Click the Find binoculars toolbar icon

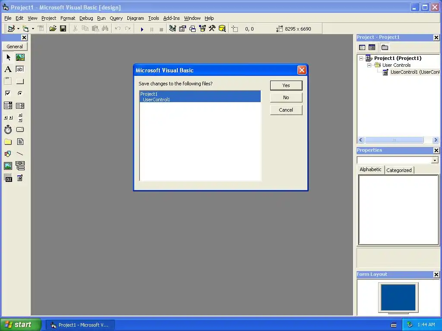click(x=105, y=28)
